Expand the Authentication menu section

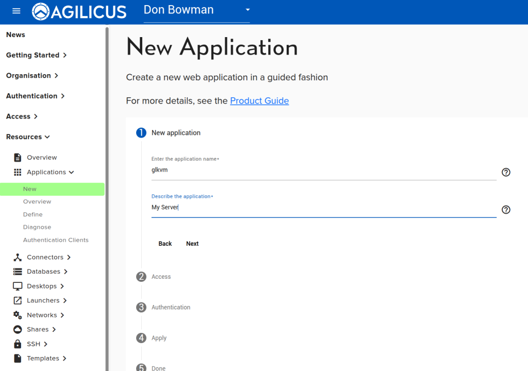point(35,96)
